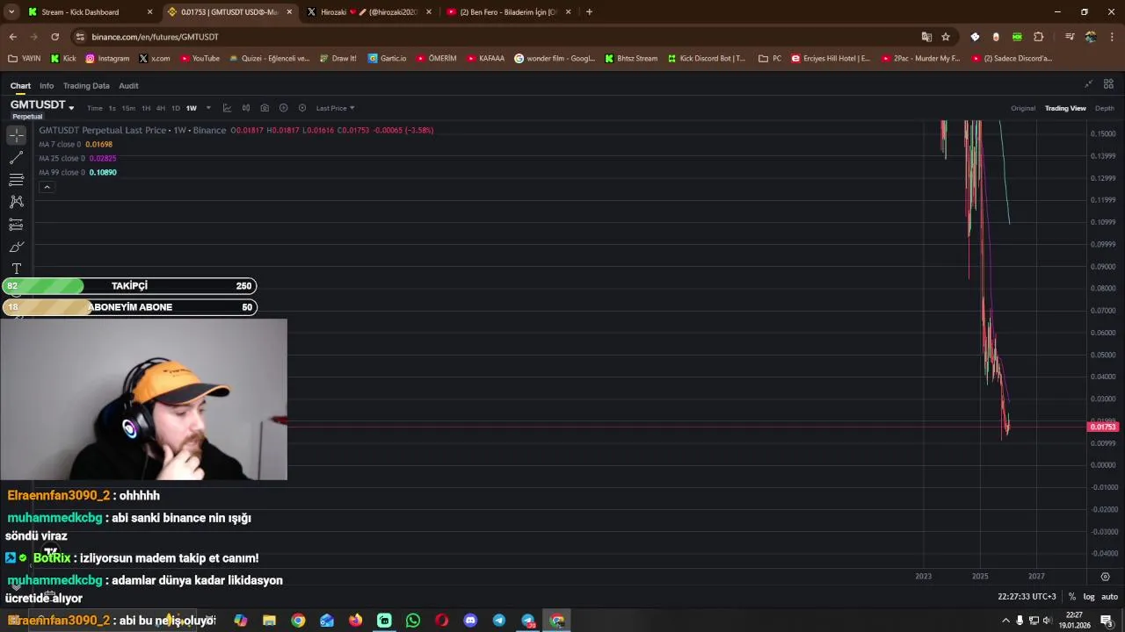Collapse the indicator legend with chevron
Viewport: 1125px width, 632px height.
point(47,187)
